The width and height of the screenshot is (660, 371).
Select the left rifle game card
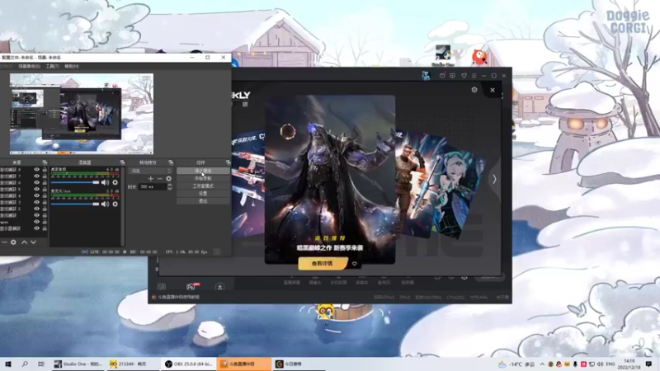(248, 185)
